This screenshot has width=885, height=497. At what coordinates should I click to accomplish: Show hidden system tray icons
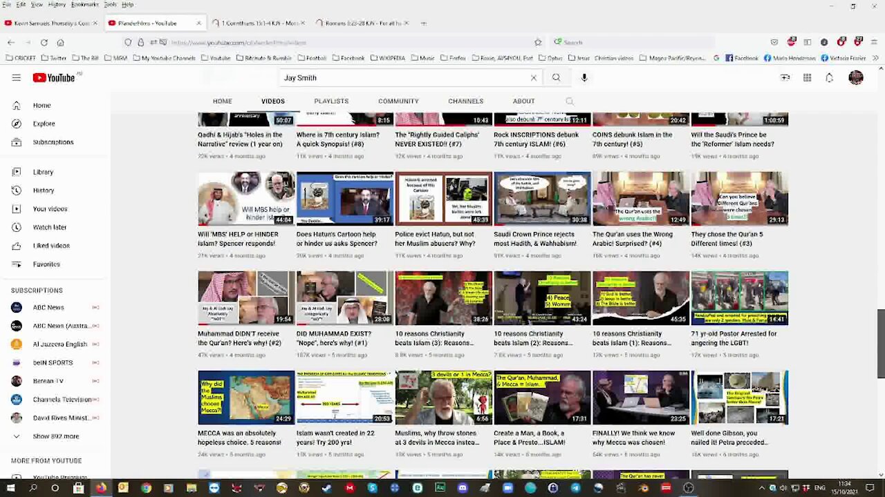click(x=762, y=488)
